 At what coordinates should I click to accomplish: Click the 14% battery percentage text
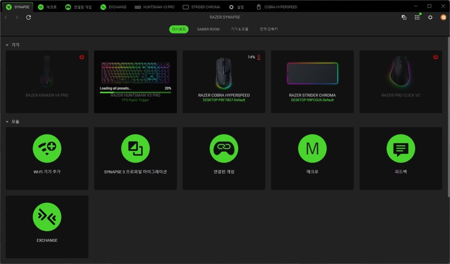(x=251, y=57)
